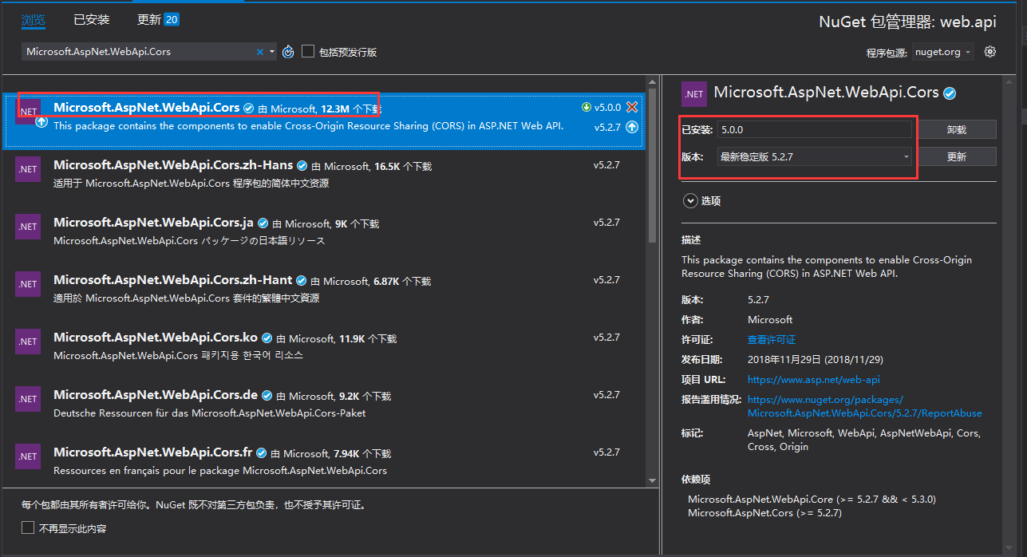Open https://www.asp.net/web-api project URL
This screenshot has height=557, width=1027.
814,380
